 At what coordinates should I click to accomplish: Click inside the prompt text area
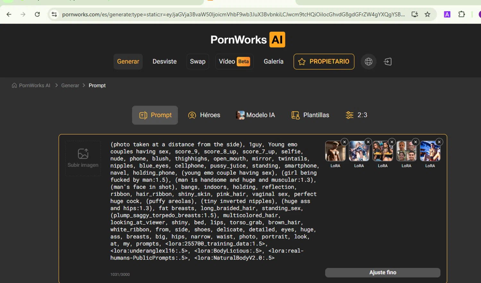pos(215,201)
